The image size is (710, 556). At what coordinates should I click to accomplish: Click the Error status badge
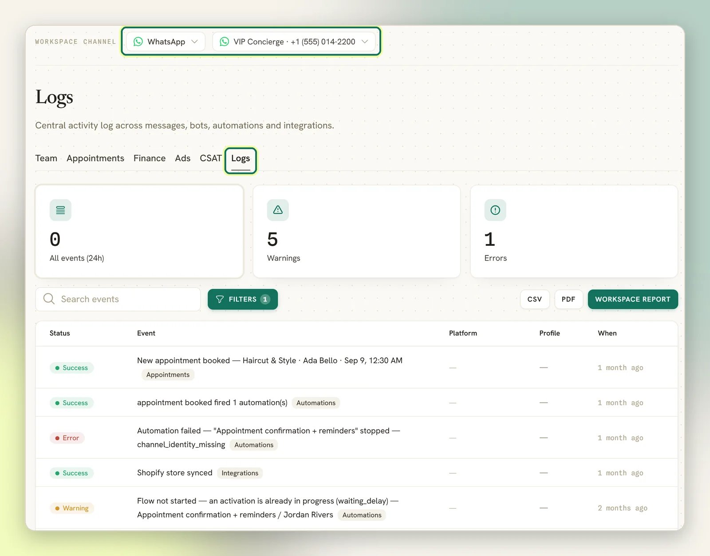pos(67,438)
